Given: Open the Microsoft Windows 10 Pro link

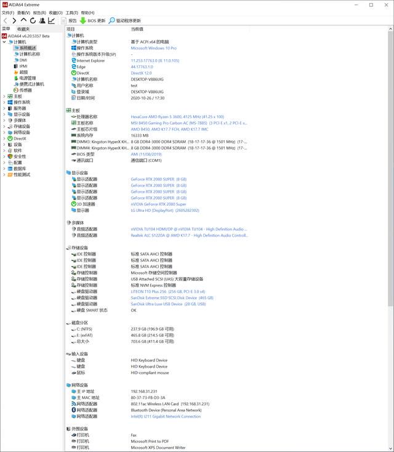Looking at the screenshot, I should point(154,48).
